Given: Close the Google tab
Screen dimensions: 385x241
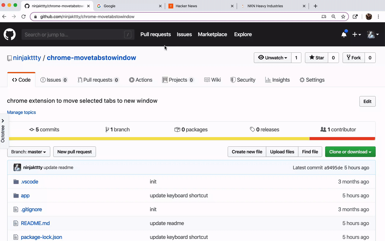Looking at the screenshot, I should [160, 6].
